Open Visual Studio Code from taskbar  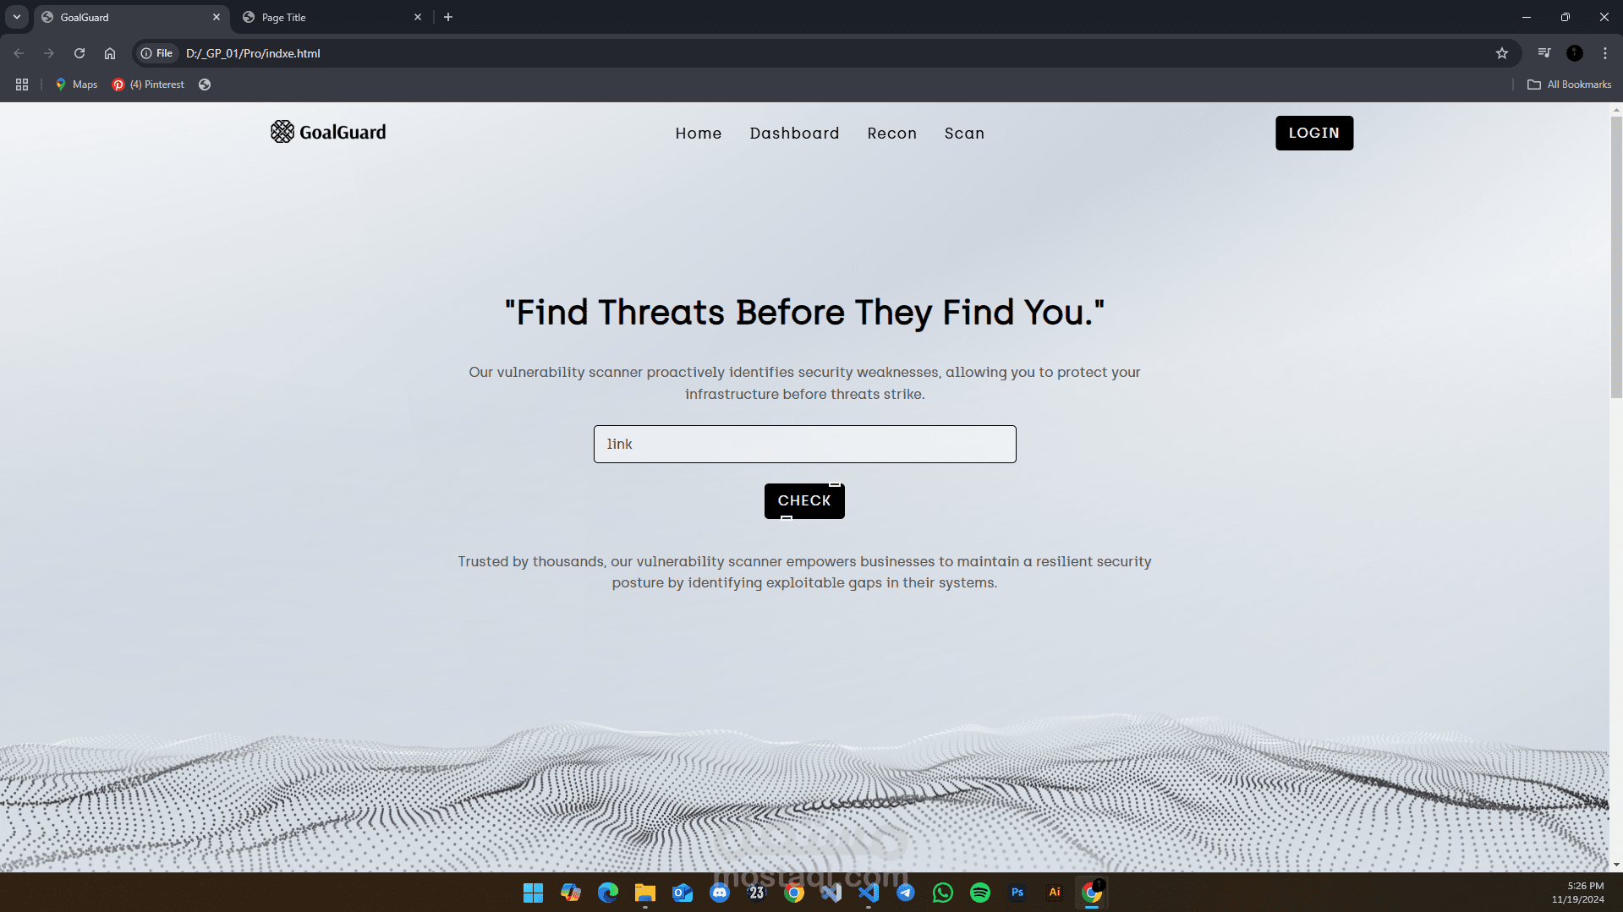click(x=869, y=893)
